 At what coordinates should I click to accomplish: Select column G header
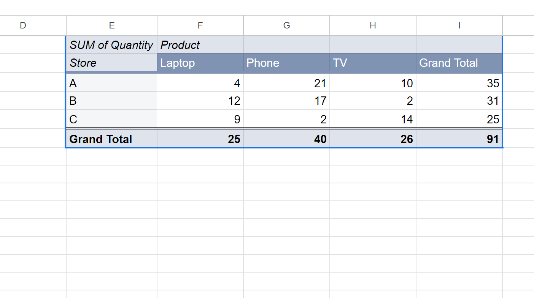click(x=286, y=25)
